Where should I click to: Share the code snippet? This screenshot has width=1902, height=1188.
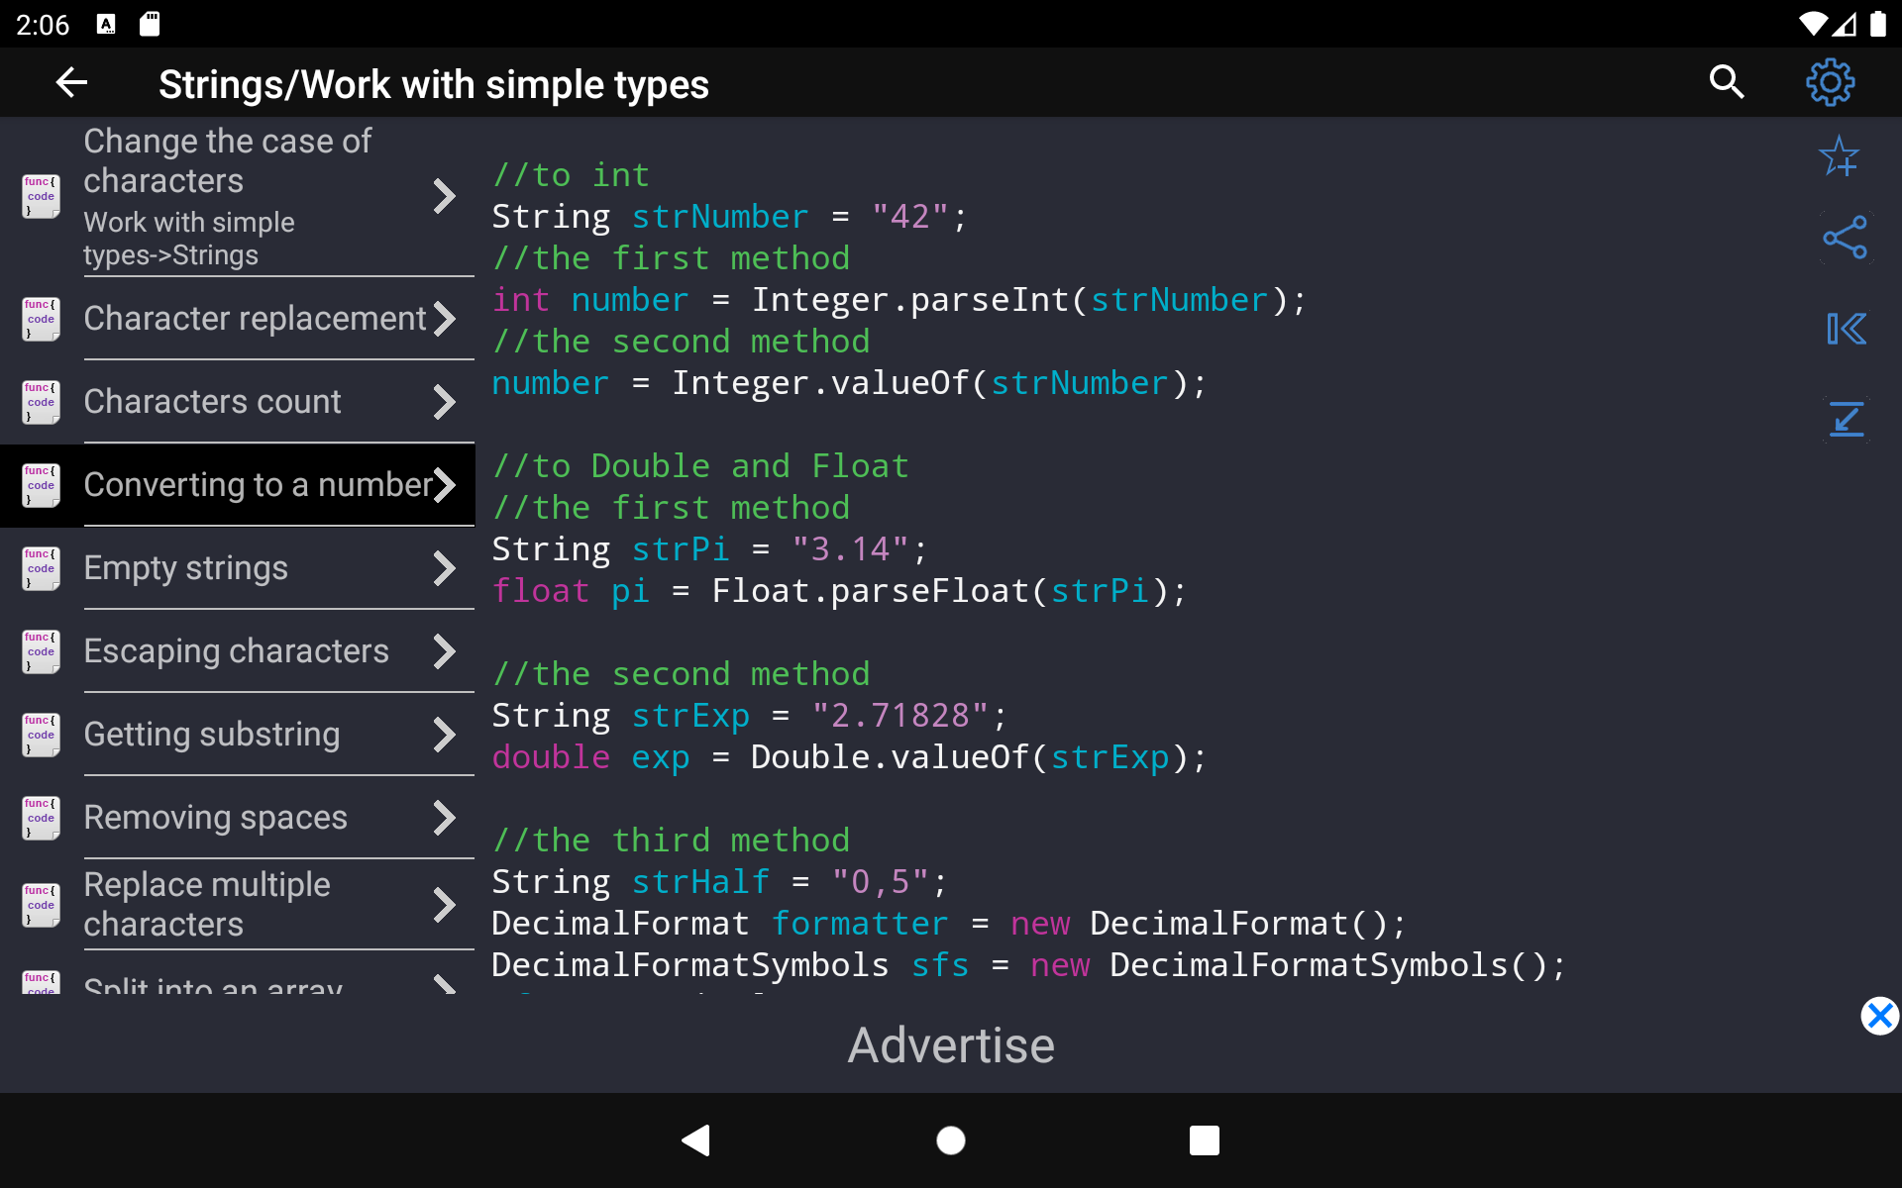[x=1845, y=238]
